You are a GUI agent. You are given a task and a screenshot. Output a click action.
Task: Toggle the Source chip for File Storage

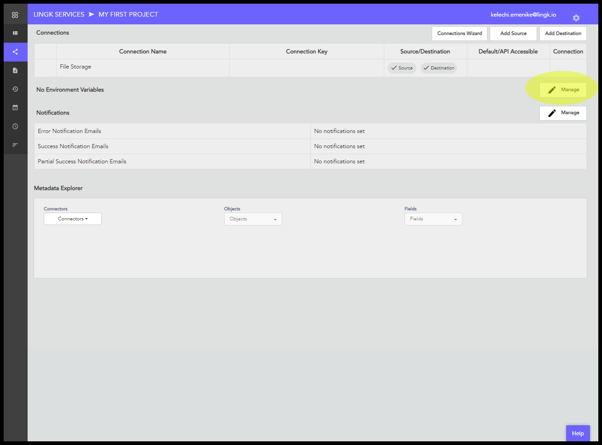pos(402,68)
